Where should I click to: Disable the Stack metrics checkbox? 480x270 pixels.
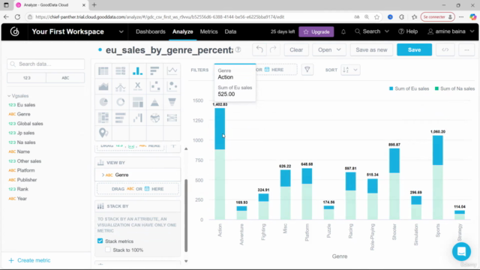click(x=100, y=241)
